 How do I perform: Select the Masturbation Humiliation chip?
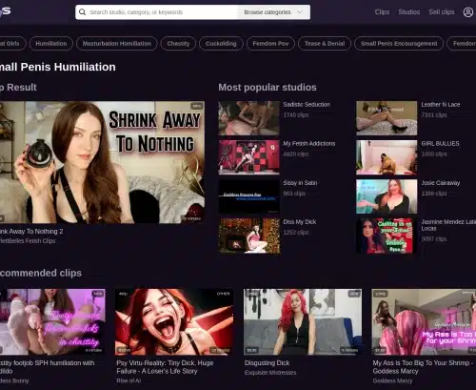pyautogui.click(x=117, y=44)
